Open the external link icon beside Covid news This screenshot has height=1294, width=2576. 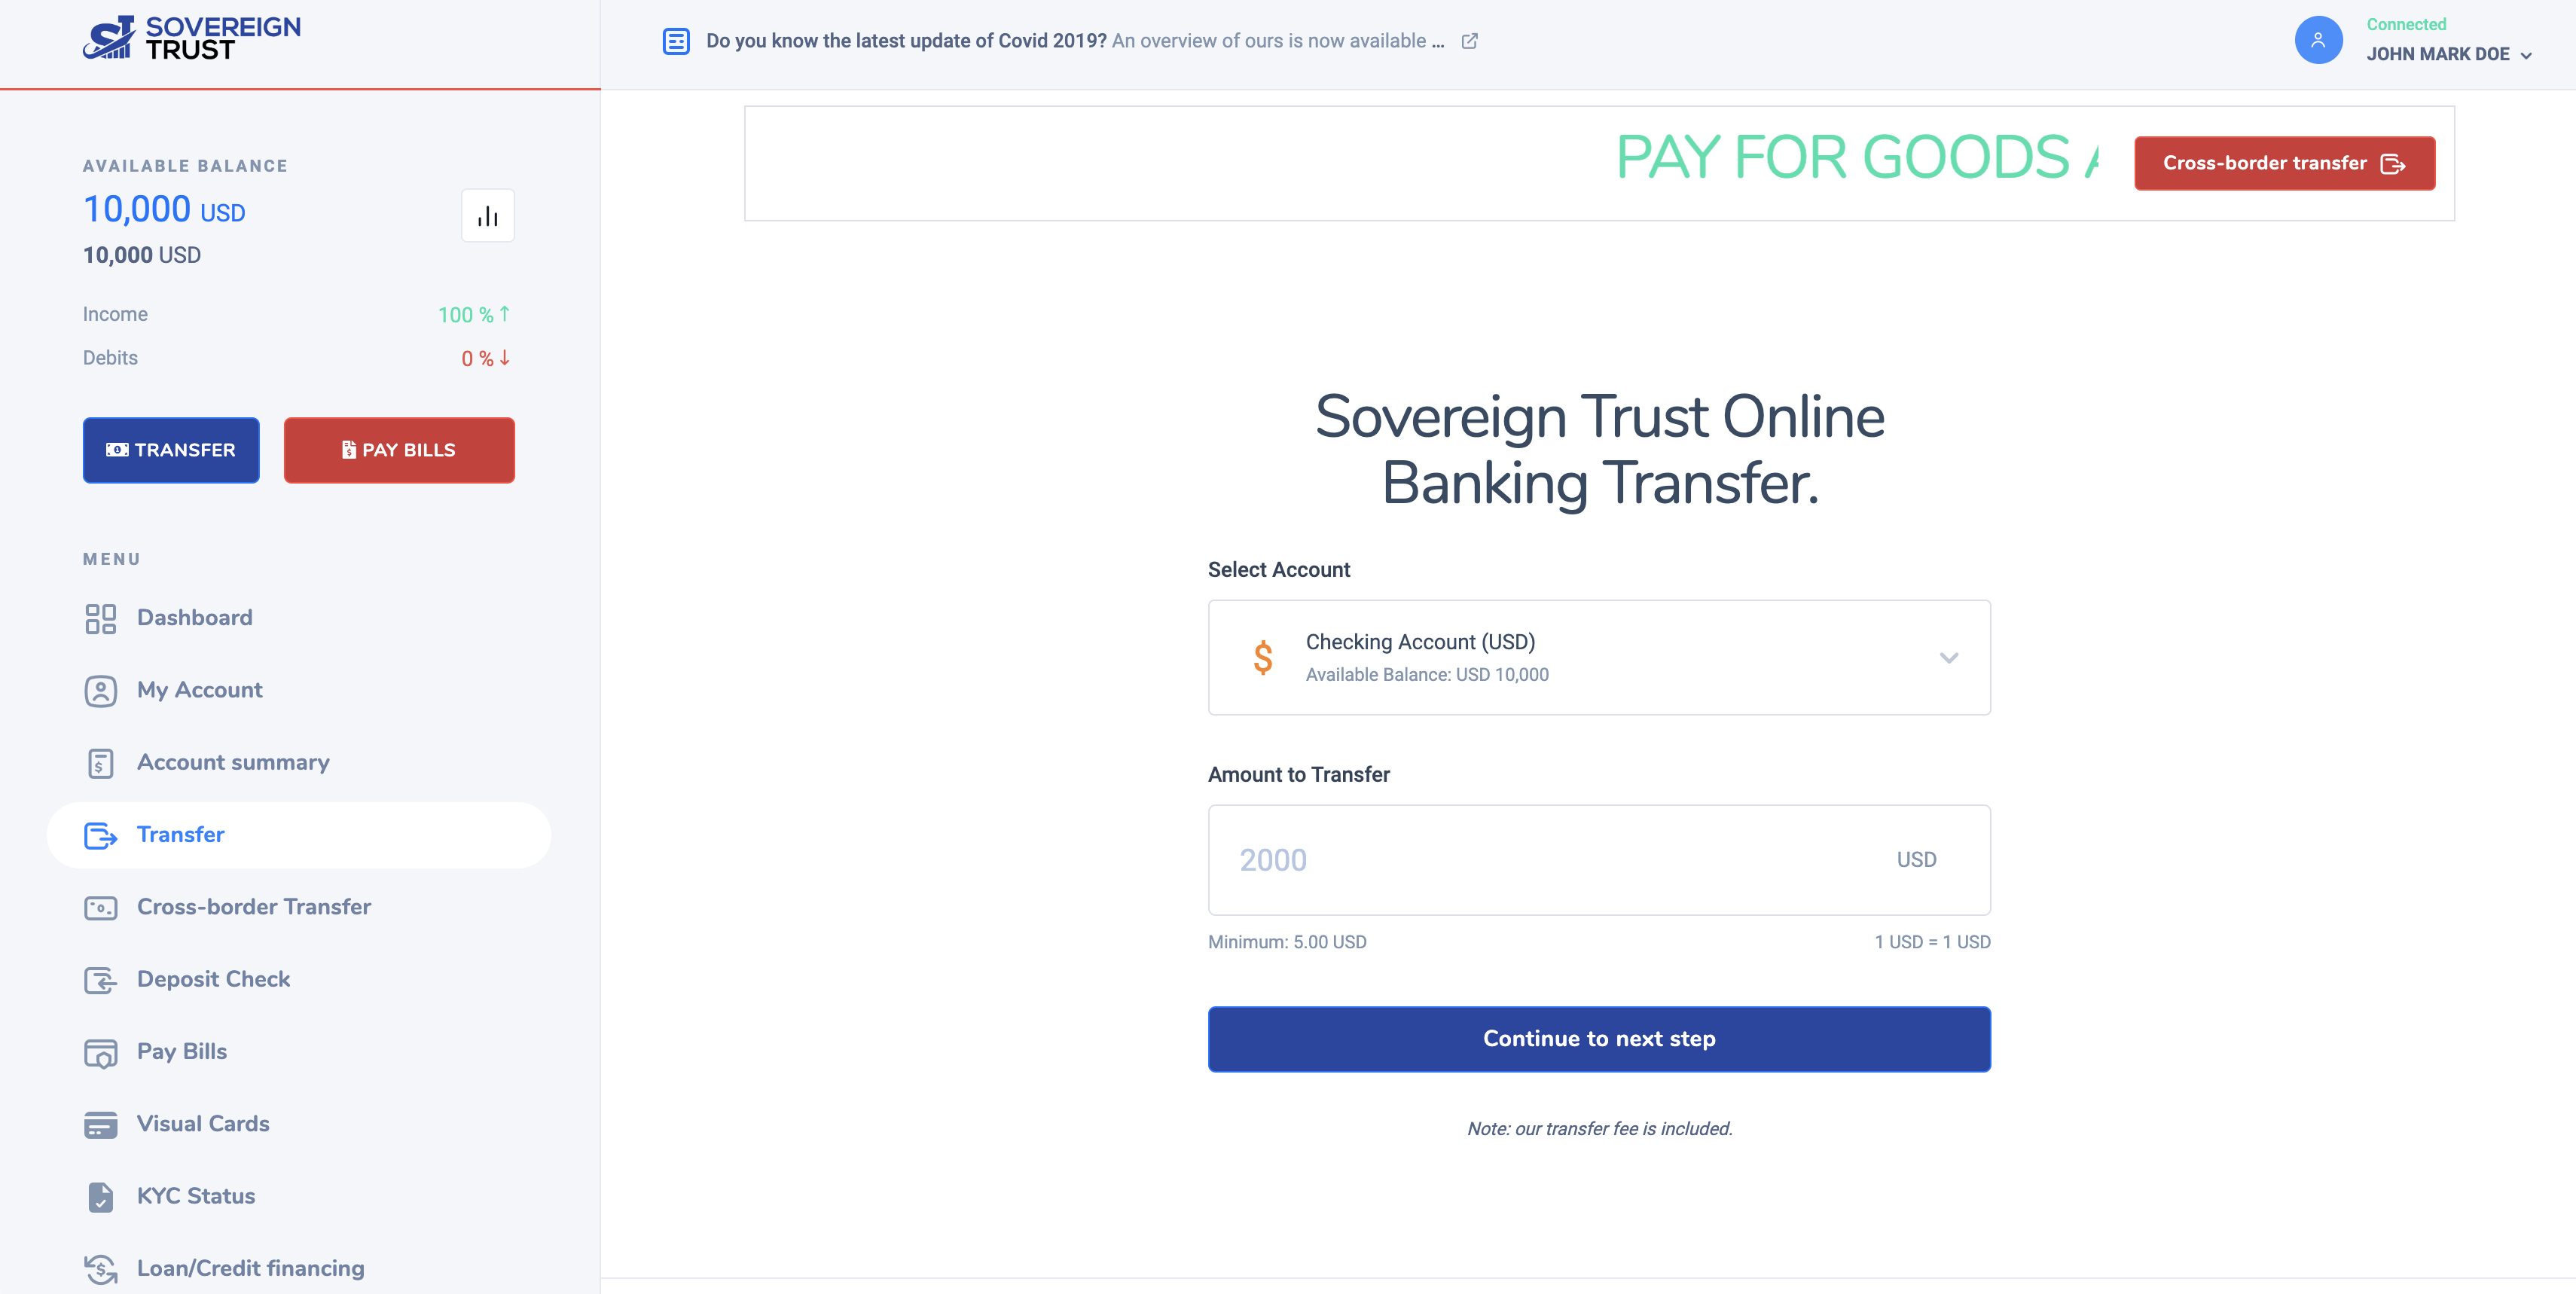1469,41
